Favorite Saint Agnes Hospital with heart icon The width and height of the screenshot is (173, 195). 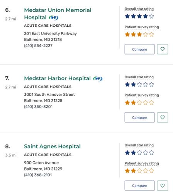tap(163, 186)
